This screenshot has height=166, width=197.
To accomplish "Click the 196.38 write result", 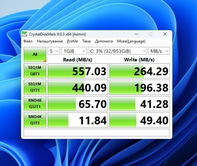I will point(139,87).
